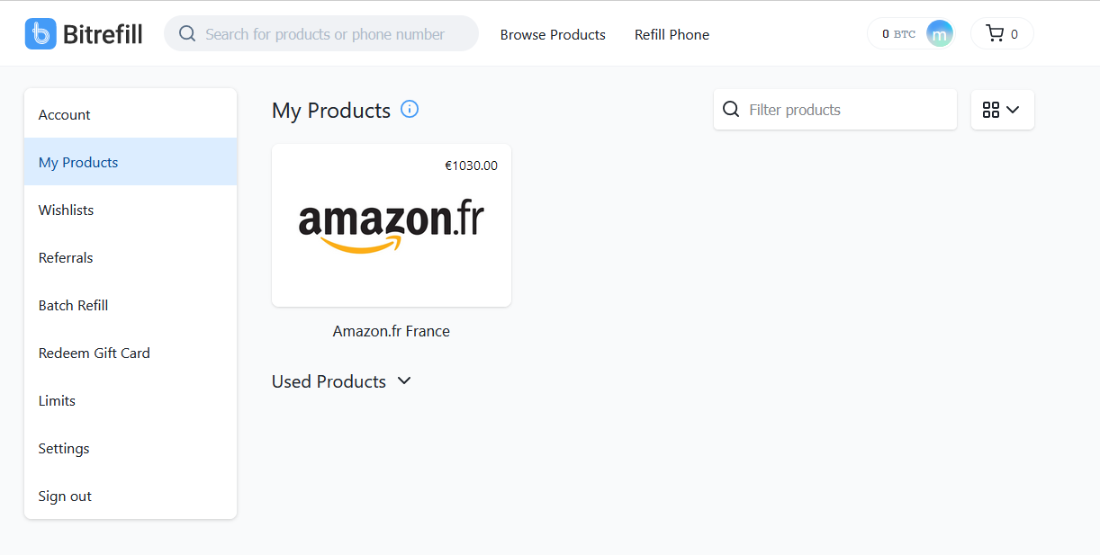The width and height of the screenshot is (1100, 555).
Task: Click the 0 BTC balance pill
Action: (898, 34)
